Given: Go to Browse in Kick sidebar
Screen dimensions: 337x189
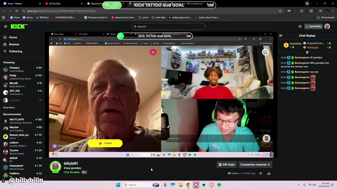Looking at the screenshot, I should pyautogui.click(x=14, y=44).
